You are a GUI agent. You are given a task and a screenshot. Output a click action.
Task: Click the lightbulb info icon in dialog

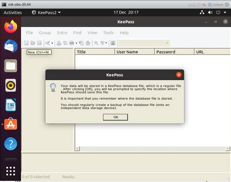[x=53, y=87]
